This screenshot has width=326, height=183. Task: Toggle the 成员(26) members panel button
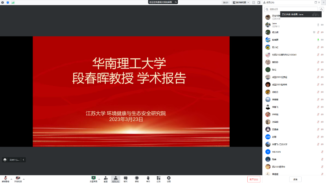pyautogui.click(x=115, y=179)
